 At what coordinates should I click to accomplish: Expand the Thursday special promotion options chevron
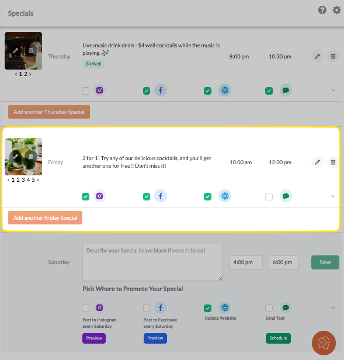coord(333,91)
